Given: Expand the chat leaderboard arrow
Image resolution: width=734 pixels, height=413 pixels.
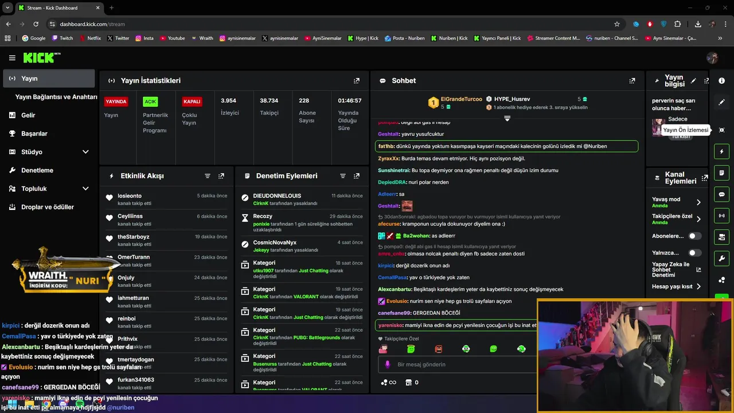Looking at the screenshot, I should pos(507,118).
